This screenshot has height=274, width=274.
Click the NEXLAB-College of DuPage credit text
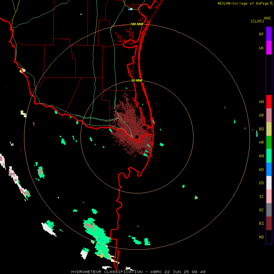[243, 3]
